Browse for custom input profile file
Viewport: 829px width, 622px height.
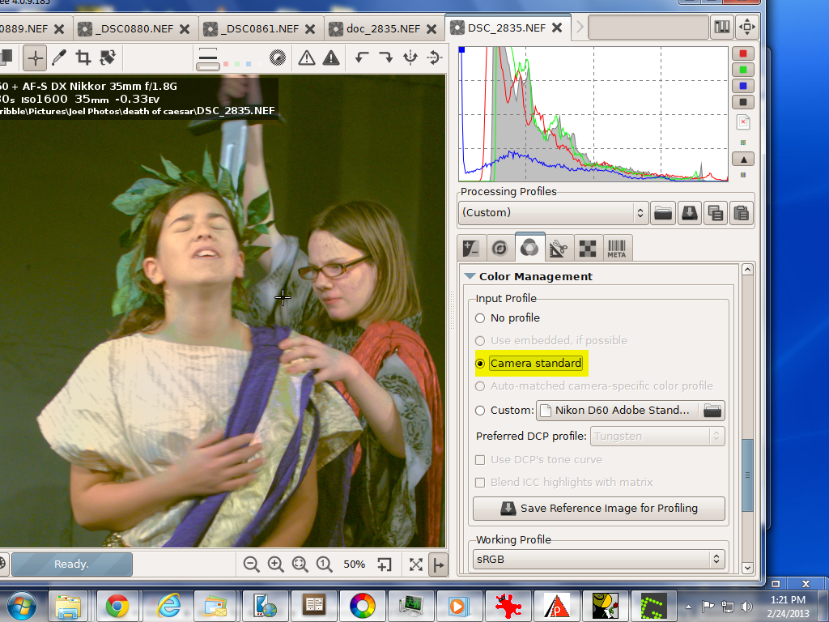[712, 411]
